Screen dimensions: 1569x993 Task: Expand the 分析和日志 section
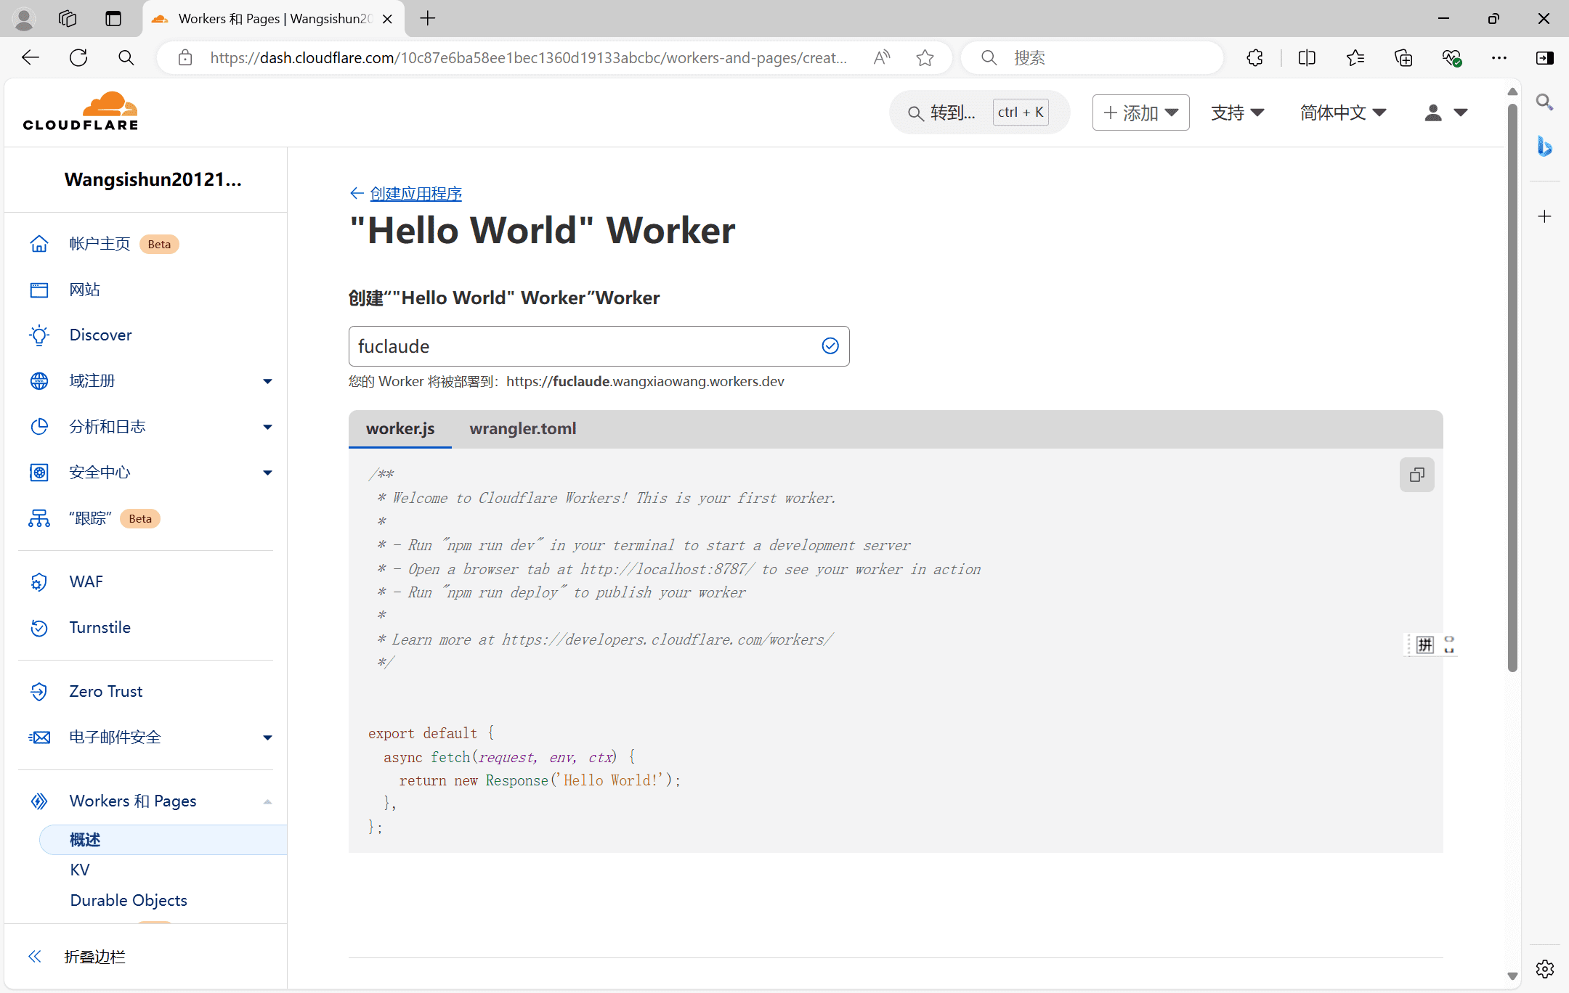(x=267, y=427)
